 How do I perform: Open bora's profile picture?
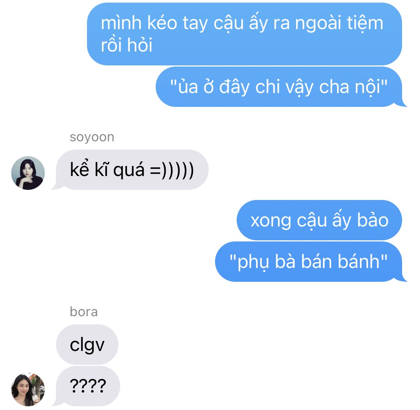28,389
